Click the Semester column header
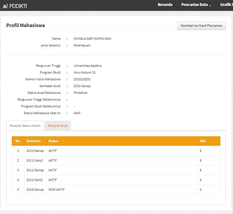This screenshot has width=233, height=214. pos(34,141)
